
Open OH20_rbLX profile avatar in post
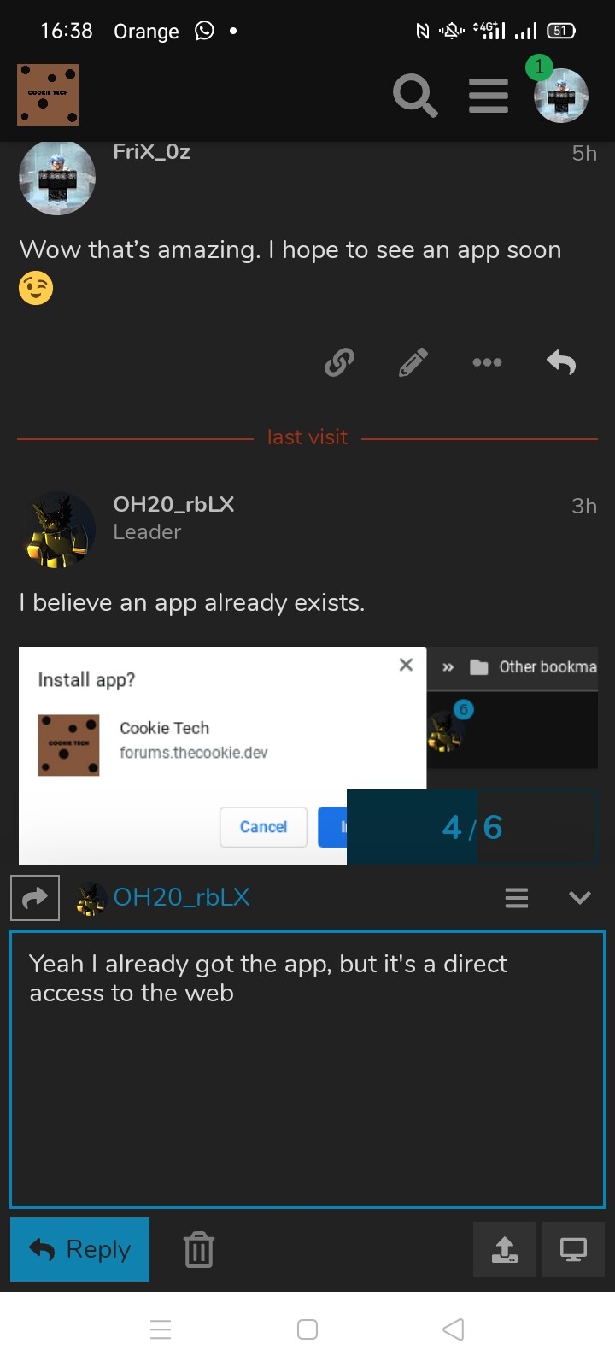coord(57,531)
